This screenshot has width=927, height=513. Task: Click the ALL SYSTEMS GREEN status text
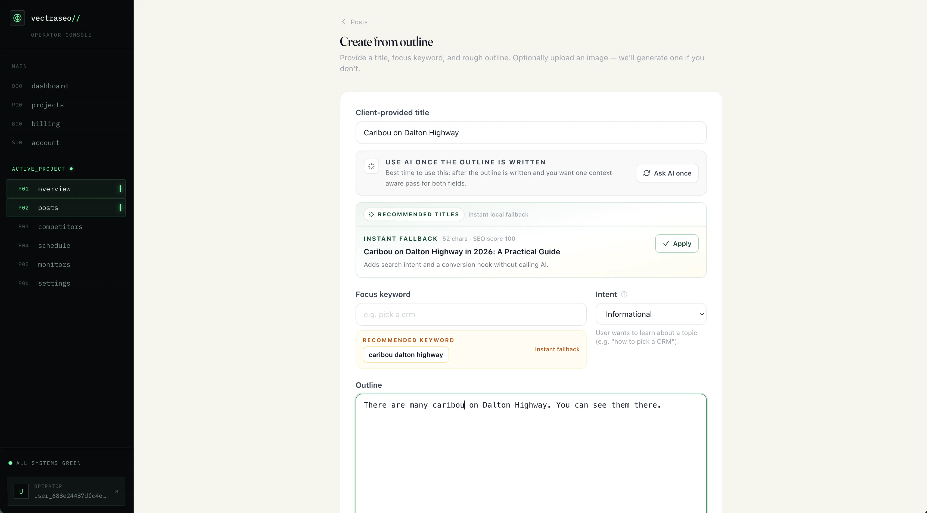pos(49,463)
